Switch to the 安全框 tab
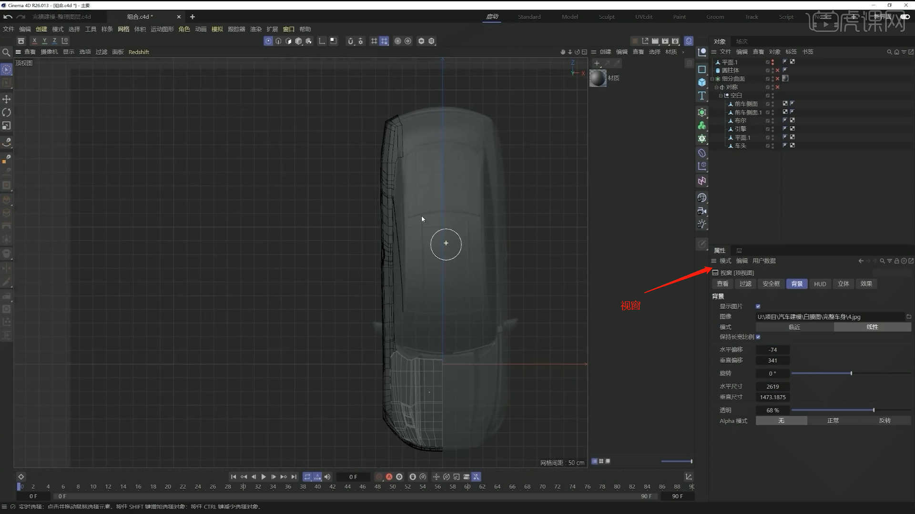 point(771,284)
